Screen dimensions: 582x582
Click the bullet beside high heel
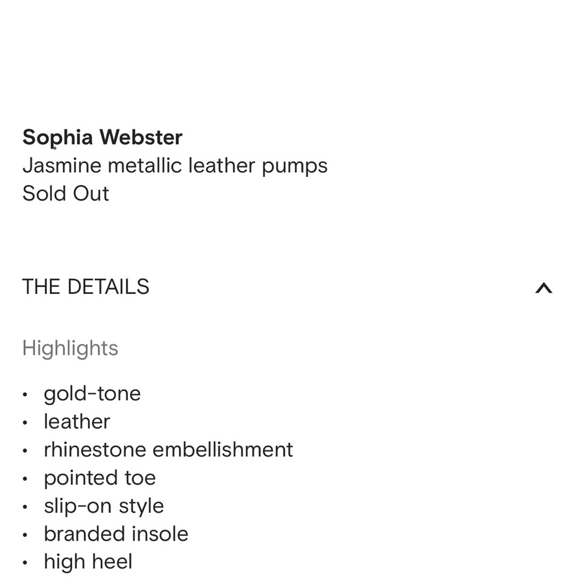point(25,563)
